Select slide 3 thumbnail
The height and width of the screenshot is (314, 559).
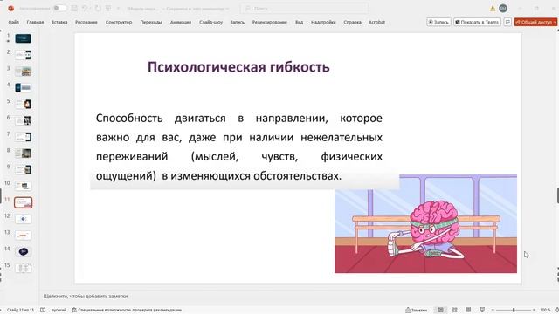[24, 72]
